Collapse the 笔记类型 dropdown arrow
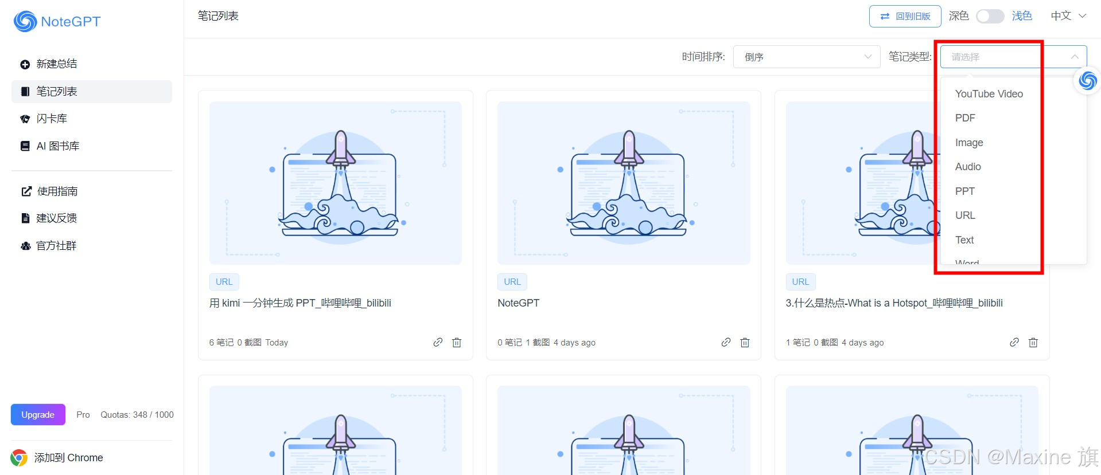The height and width of the screenshot is (475, 1101). [1075, 57]
